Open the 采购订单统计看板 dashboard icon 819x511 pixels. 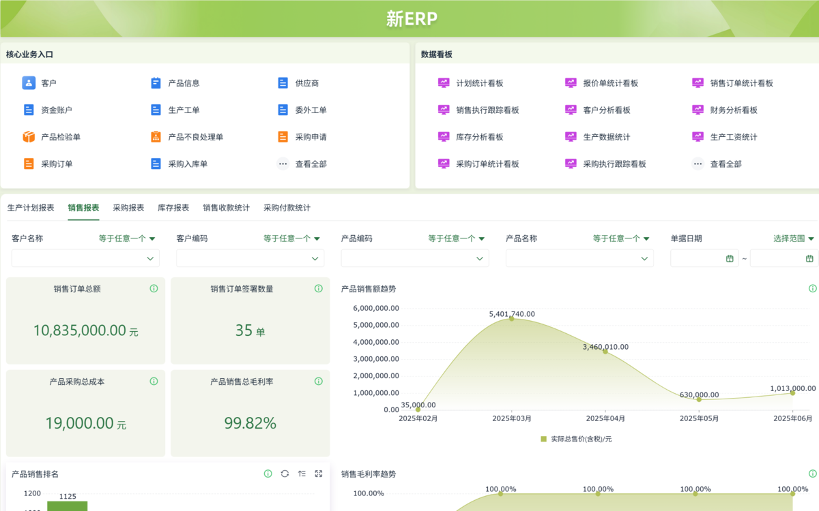point(444,164)
